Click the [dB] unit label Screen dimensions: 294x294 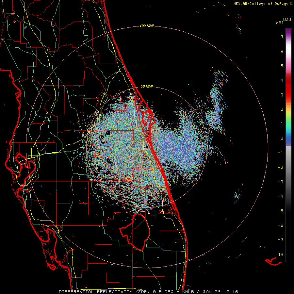pos(279,23)
